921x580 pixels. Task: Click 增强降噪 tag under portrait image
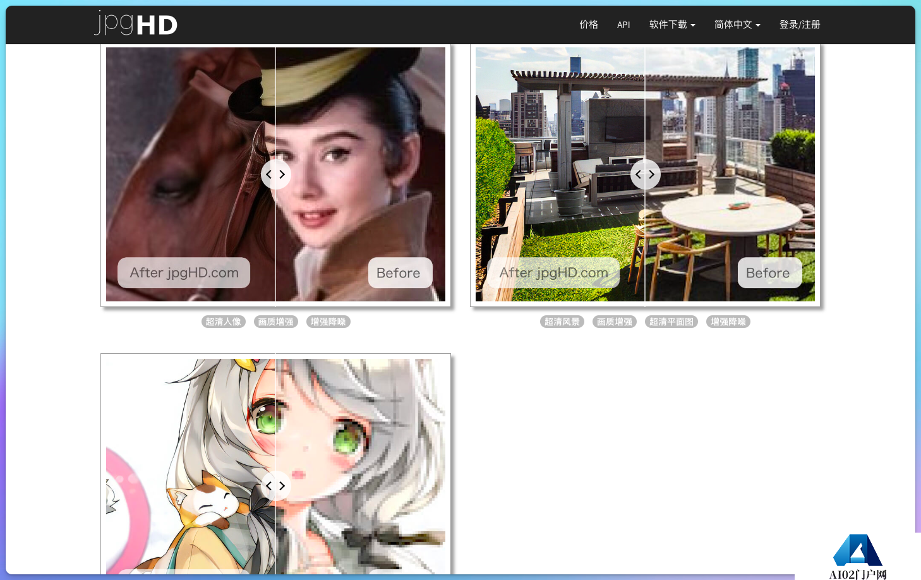tap(328, 322)
